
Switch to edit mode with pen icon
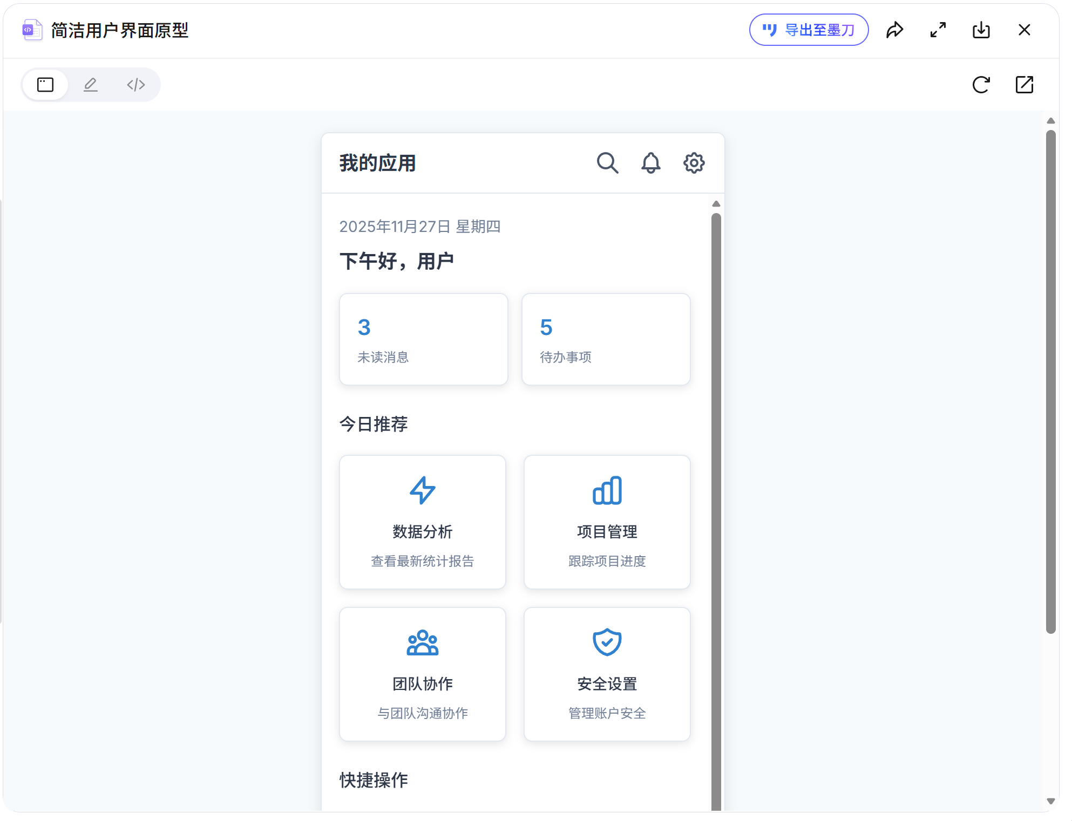point(90,85)
